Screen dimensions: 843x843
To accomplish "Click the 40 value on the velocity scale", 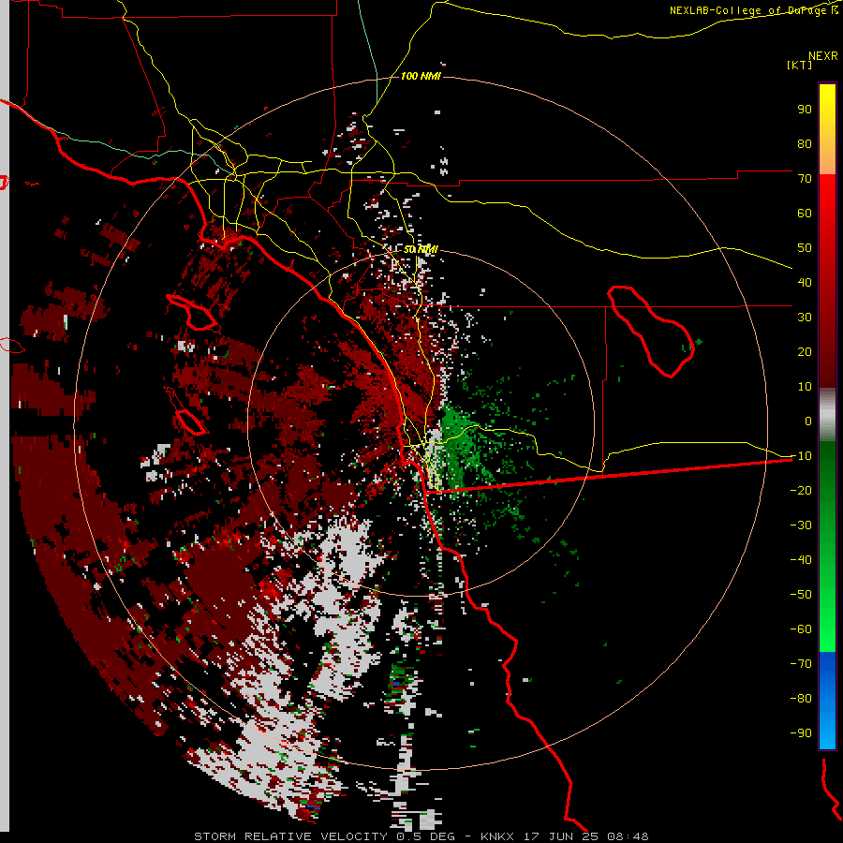I will tap(805, 282).
